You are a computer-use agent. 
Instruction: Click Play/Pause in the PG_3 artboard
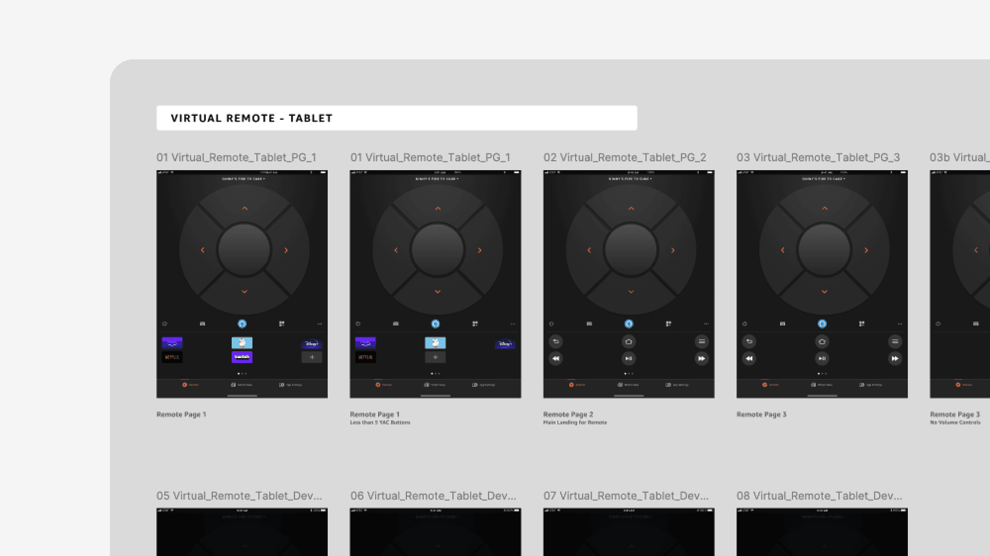822,359
